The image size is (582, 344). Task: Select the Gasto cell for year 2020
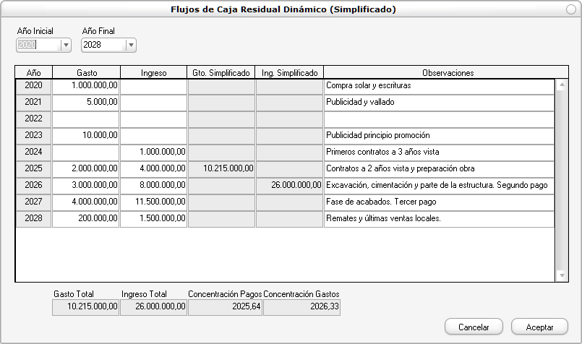(x=85, y=85)
